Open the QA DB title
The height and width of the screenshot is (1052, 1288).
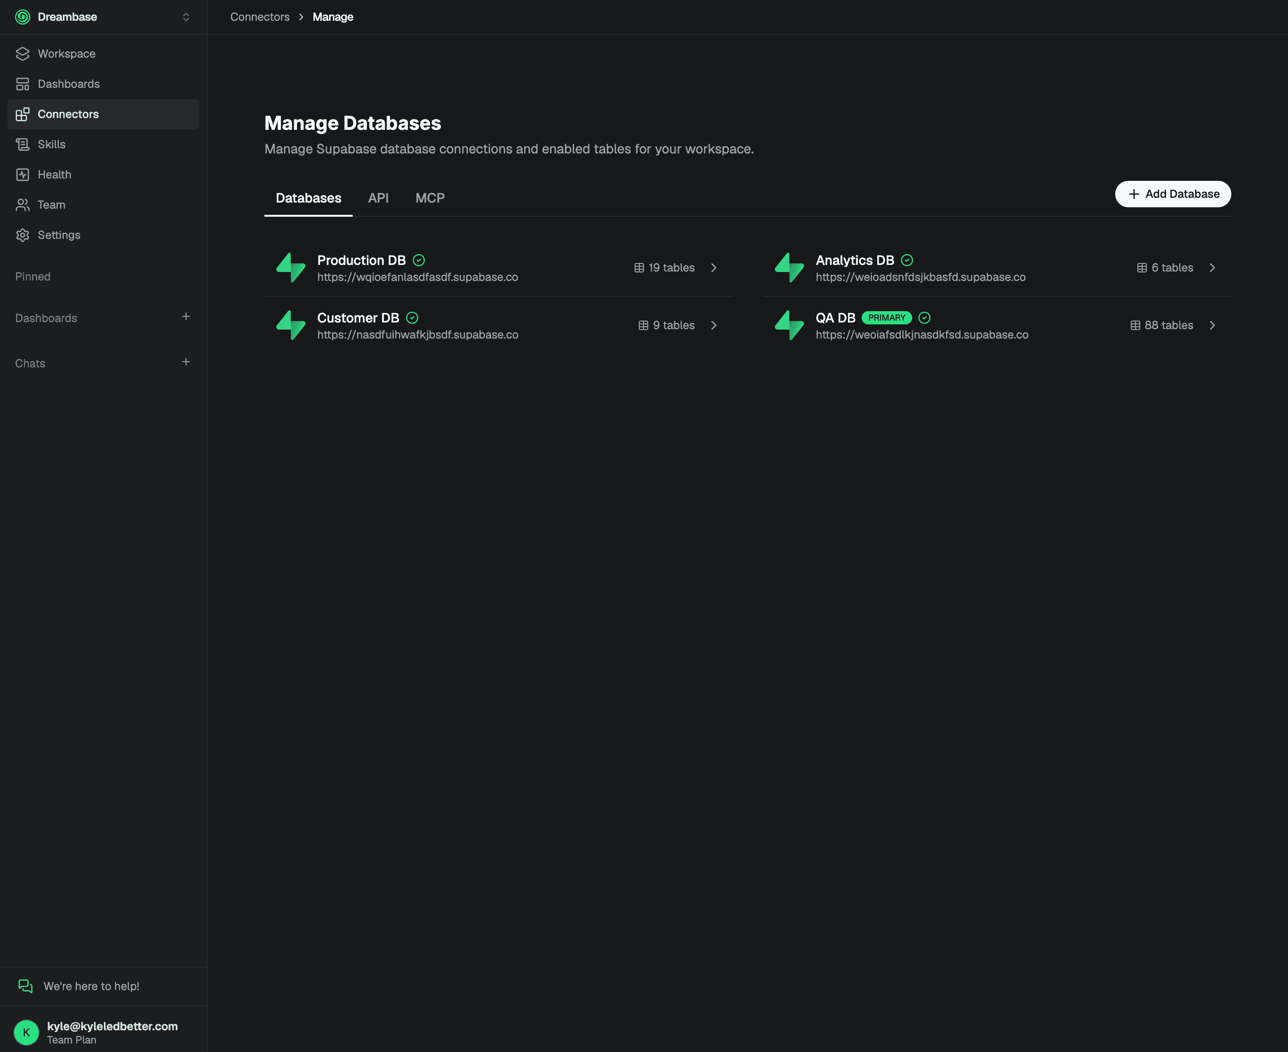[835, 318]
